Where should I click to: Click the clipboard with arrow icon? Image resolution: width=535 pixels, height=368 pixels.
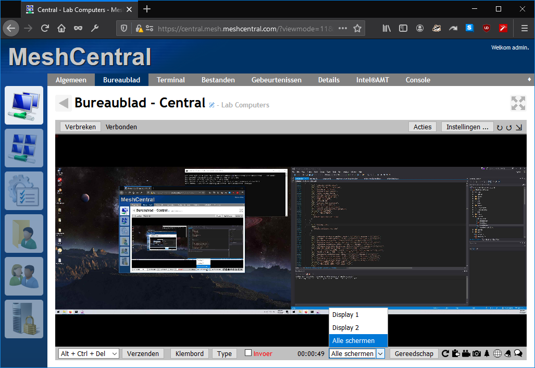(456, 353)
